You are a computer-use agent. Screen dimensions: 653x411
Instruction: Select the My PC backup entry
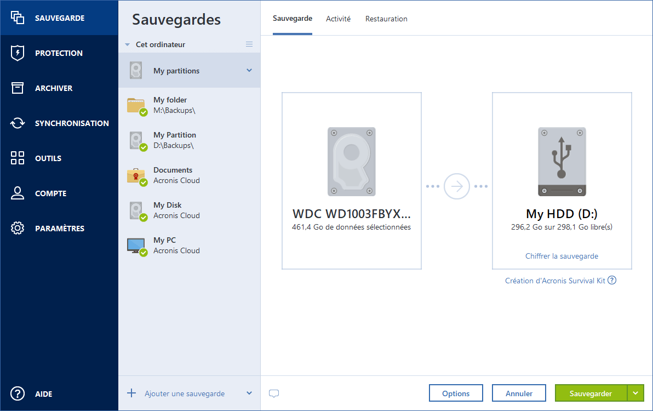190,246
